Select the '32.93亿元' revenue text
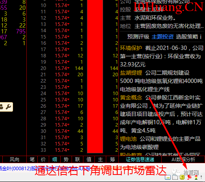205x182 pixels. point(133,64)
